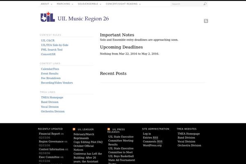This screenshot has width=246, height=164.
Task: Click the UIL logo image
Action: pos(48,17)
